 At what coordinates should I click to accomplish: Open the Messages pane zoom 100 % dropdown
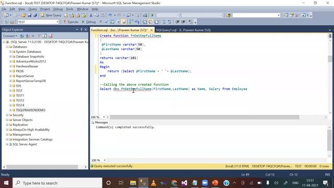(104, 160)
